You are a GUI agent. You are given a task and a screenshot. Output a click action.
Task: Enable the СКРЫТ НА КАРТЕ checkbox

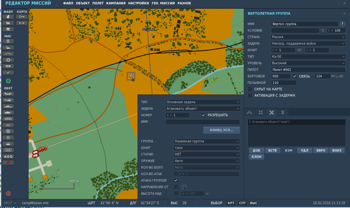(250, 89)
